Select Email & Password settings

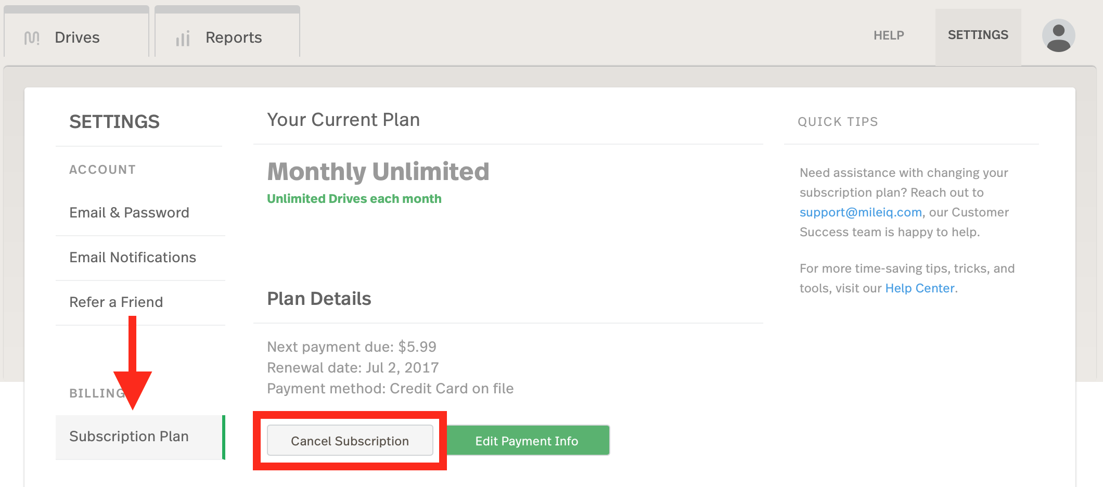click(129, 212)
